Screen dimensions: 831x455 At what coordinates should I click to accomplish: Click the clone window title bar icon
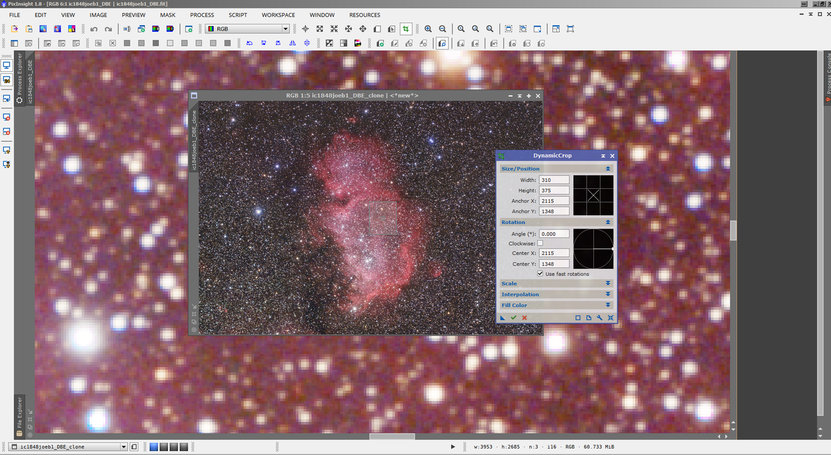pos(194,95)
